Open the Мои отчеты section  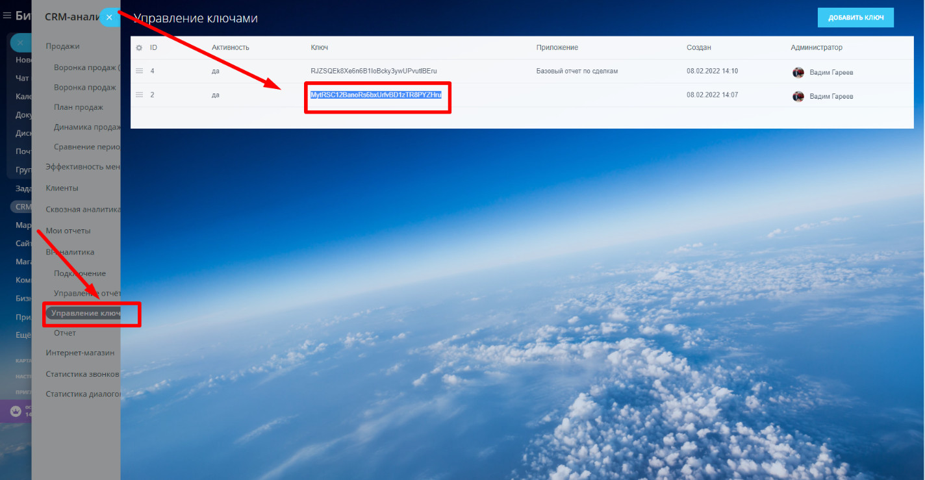click(68, 231)
